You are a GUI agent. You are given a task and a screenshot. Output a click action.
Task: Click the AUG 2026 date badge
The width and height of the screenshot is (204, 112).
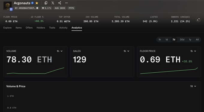[x=60, y=8]
